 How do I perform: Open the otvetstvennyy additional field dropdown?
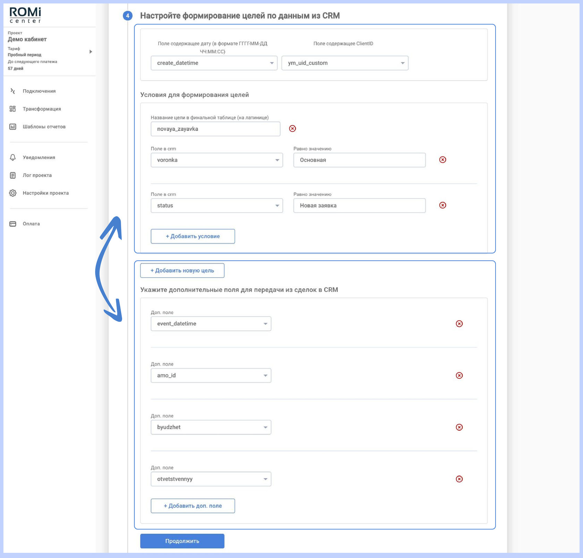pyautogui.click(x=211, y=479)
